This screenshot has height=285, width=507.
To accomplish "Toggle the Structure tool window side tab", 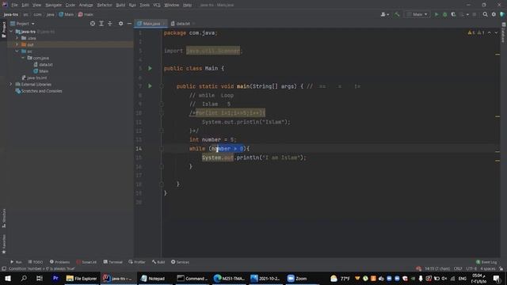I will click(x=3, y=218).
